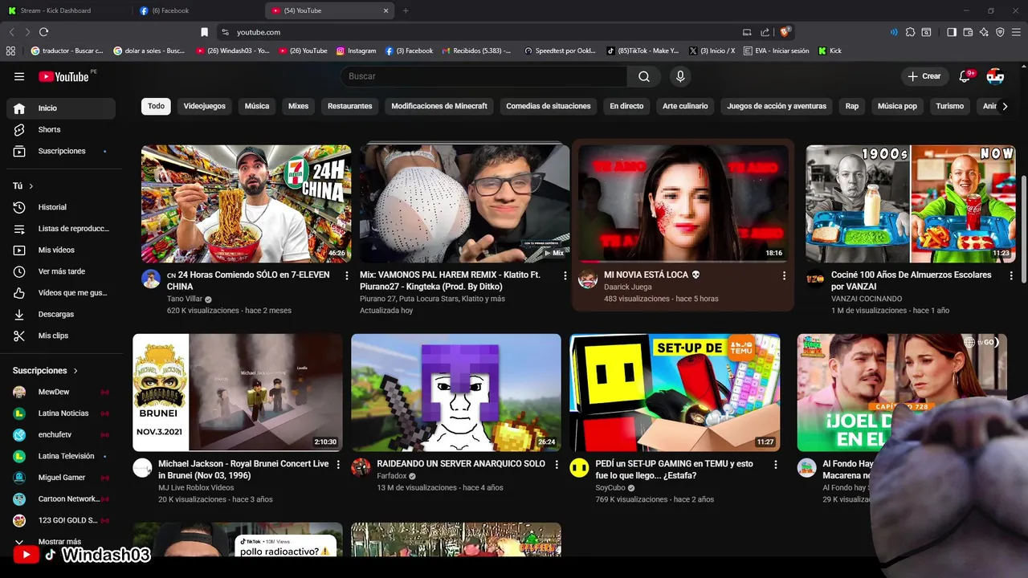Click the youtube.com address bar
This screenshot has height=578, width=1028.
click(482, 32)
